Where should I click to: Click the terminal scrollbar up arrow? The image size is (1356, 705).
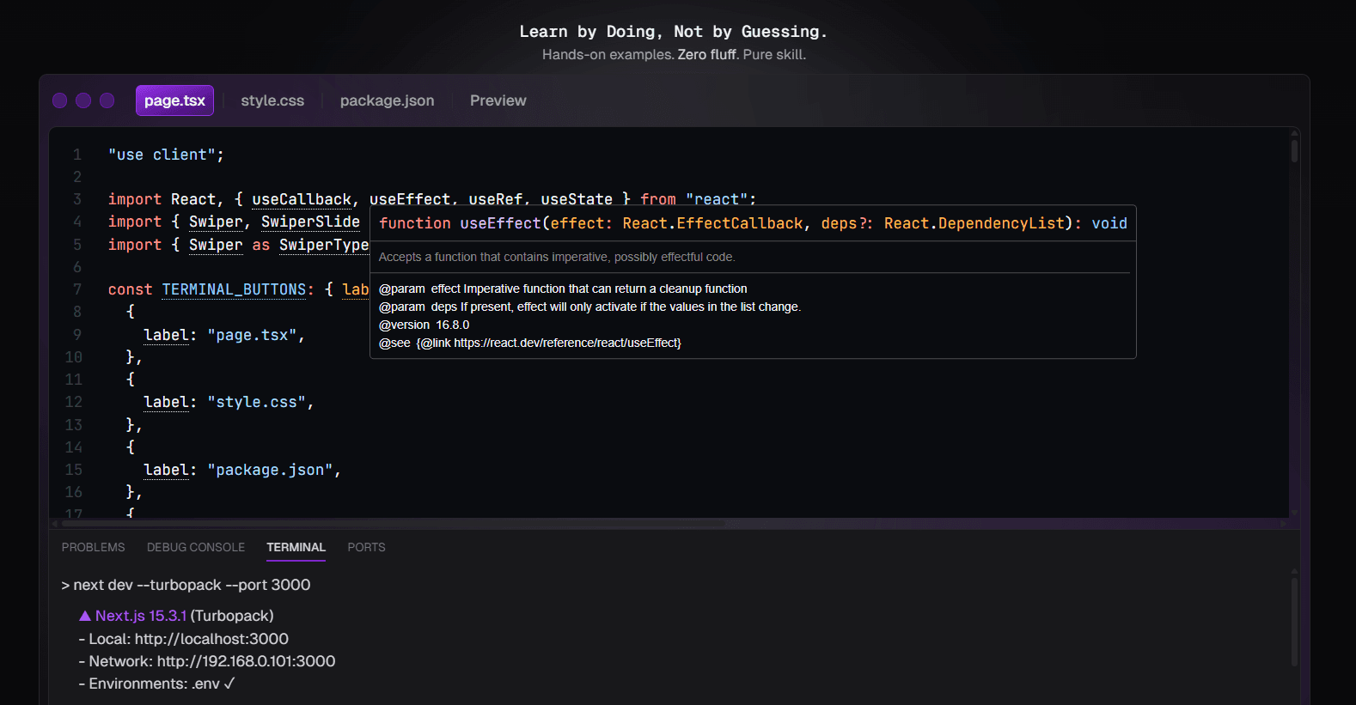coord(1294,571)
